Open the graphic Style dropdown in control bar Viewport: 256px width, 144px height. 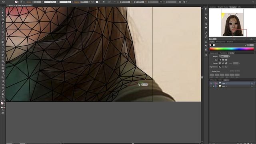[x=99, y=2]
